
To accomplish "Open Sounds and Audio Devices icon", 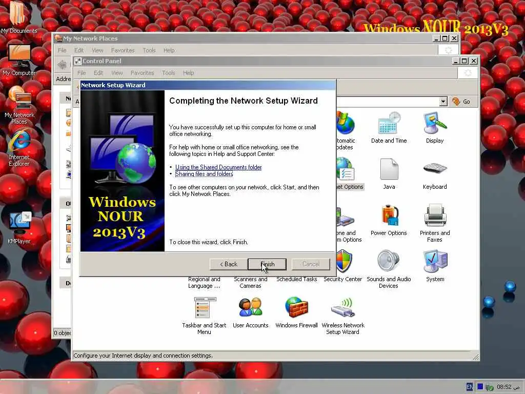I will (x=389, y=269).
